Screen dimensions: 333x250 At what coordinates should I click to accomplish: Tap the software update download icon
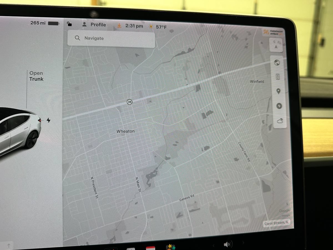119,26
